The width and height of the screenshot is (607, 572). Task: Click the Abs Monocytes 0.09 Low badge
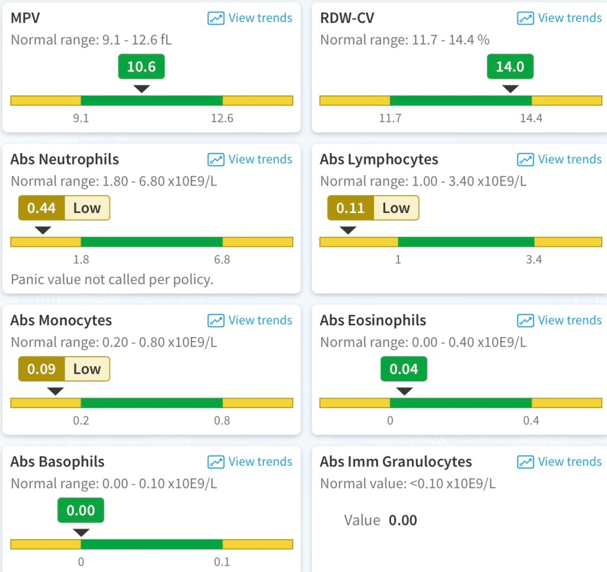(64, 369)
